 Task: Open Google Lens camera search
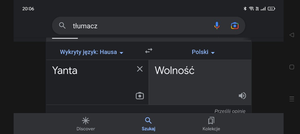point(235,26)
